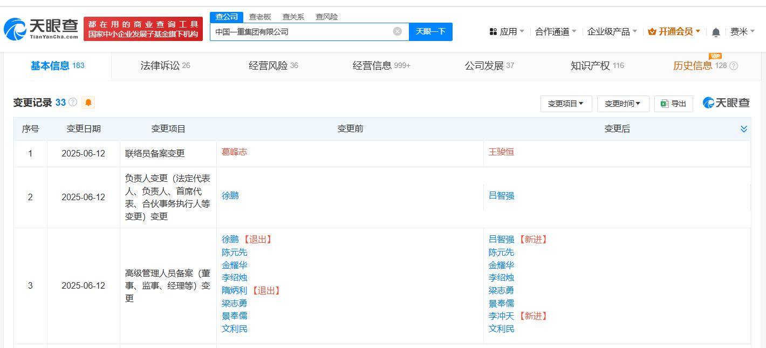Open 李冲天 link marked 新进
The width and height of the screenshot is (766, 348).
point(501,316)
